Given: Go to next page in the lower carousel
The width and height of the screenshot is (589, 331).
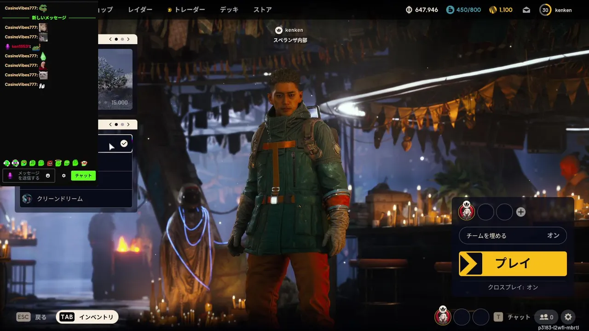Looking at the screenshot, I should [x=128, y=125].
